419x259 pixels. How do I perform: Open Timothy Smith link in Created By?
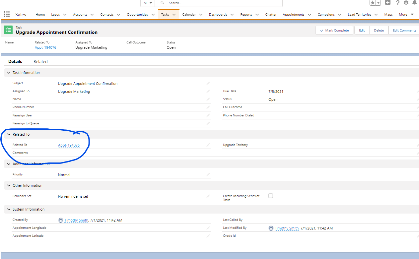point(76,220)
